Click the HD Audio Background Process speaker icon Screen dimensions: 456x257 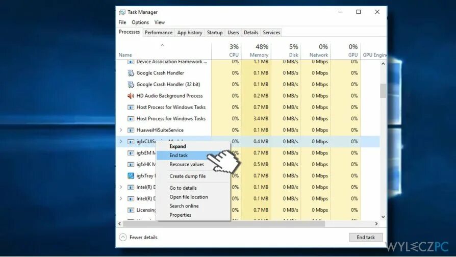(x=131, y=96)
